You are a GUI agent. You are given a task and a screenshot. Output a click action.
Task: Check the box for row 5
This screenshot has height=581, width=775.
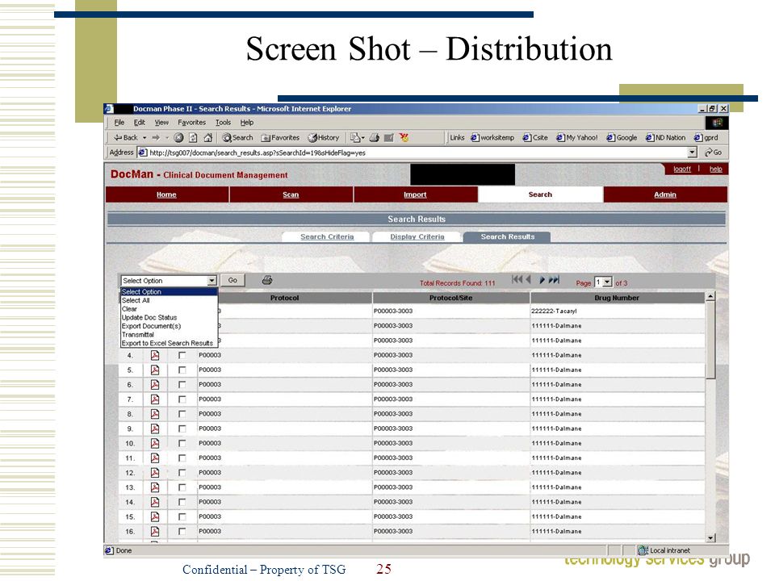(182, 370)
